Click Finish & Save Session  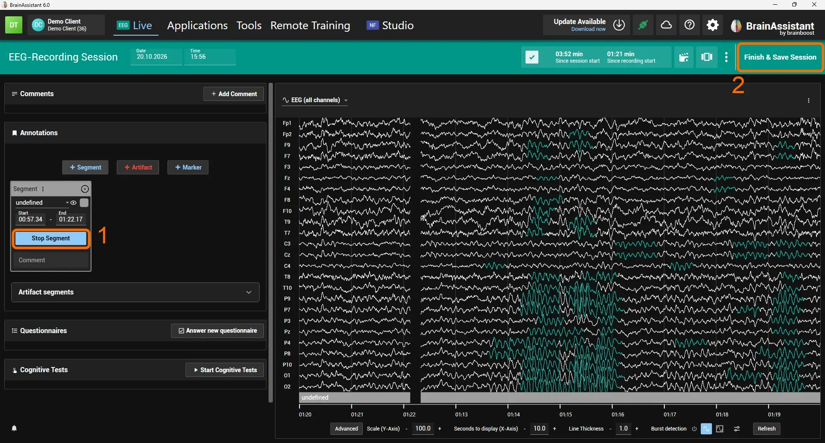pyautogui.click(x=780, y=57)
